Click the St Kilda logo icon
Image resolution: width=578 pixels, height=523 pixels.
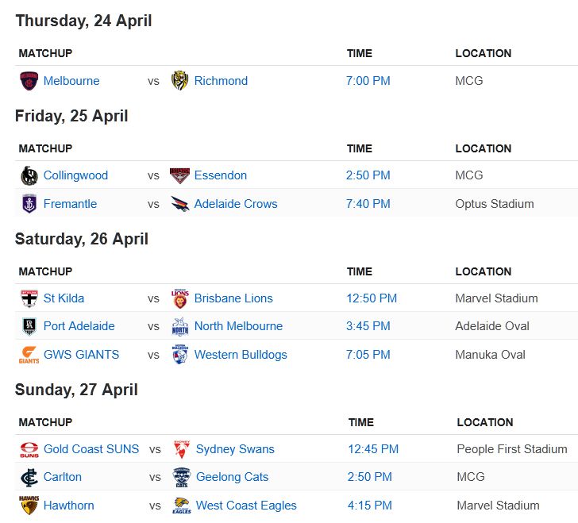[x=29, y=298]
